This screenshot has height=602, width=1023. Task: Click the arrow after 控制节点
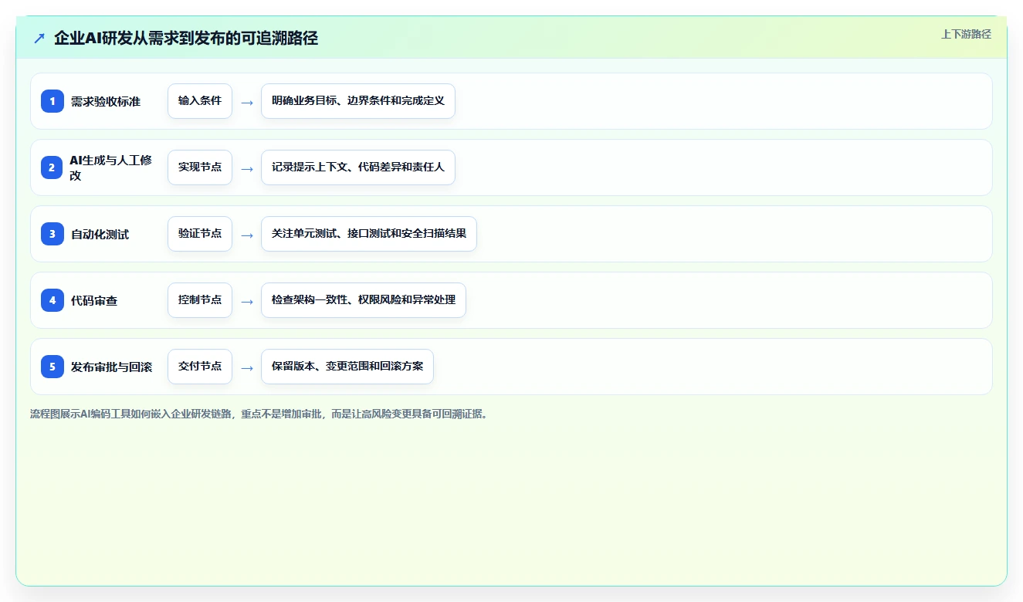click(x=247, y=301)
